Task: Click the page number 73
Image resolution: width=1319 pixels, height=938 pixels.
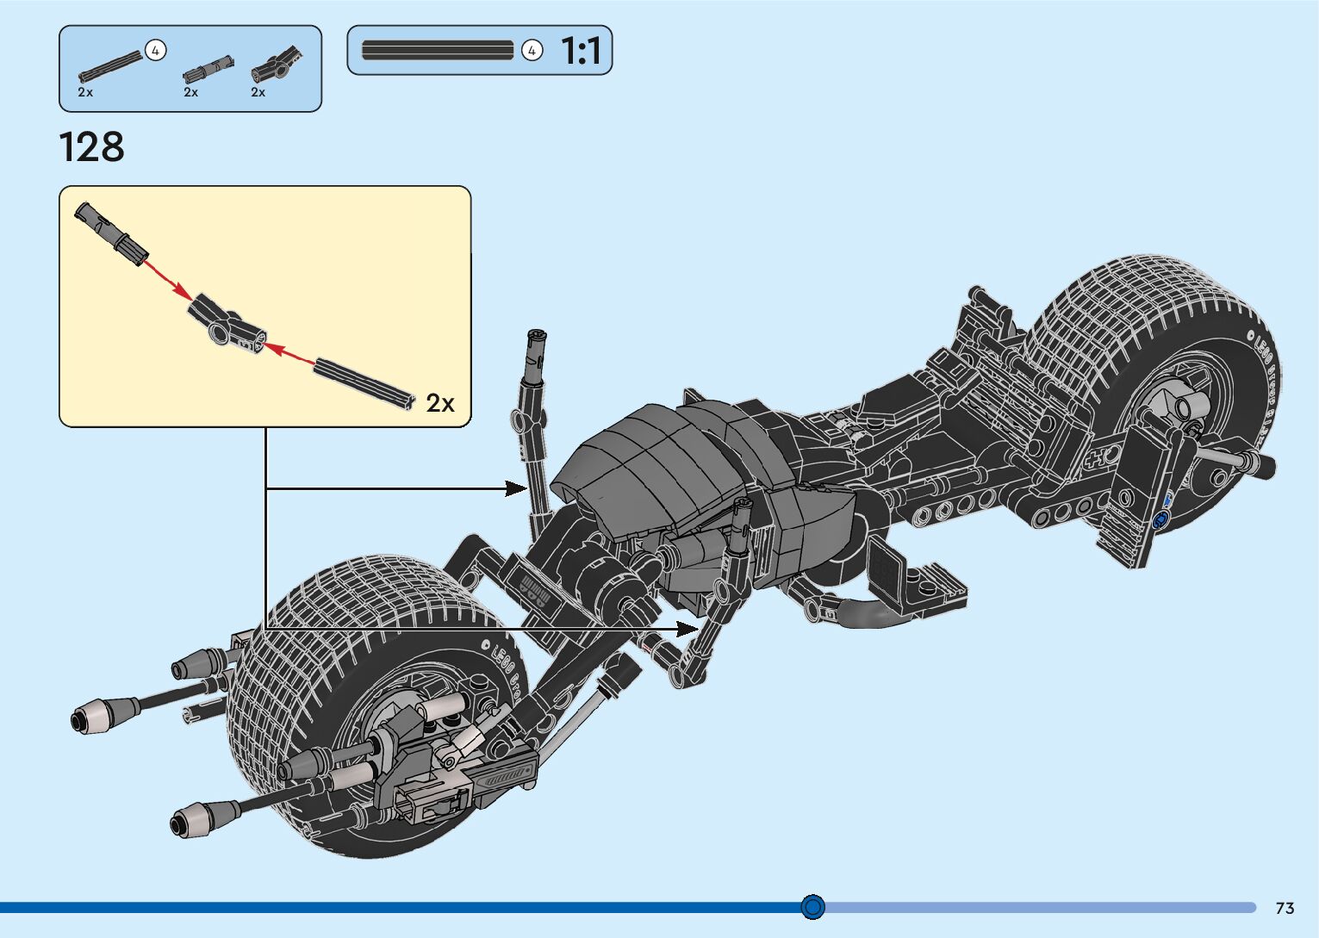Action: click(x=1285, y=908)
